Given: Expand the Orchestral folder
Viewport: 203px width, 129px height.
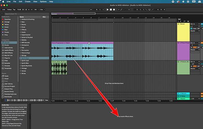Looking at the screenshot, I should coord(20,45).
